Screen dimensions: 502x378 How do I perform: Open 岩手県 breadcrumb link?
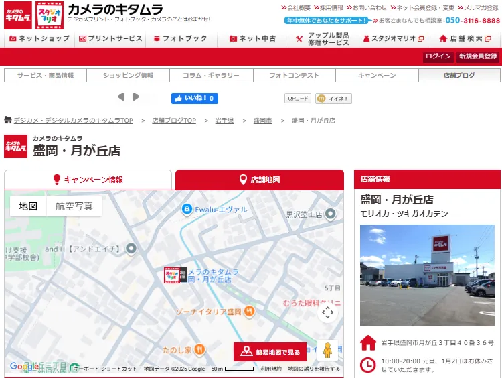[x=224, y=121]
